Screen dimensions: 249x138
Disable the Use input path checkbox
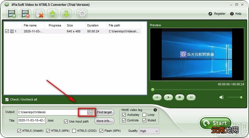[x=66, y=121]
